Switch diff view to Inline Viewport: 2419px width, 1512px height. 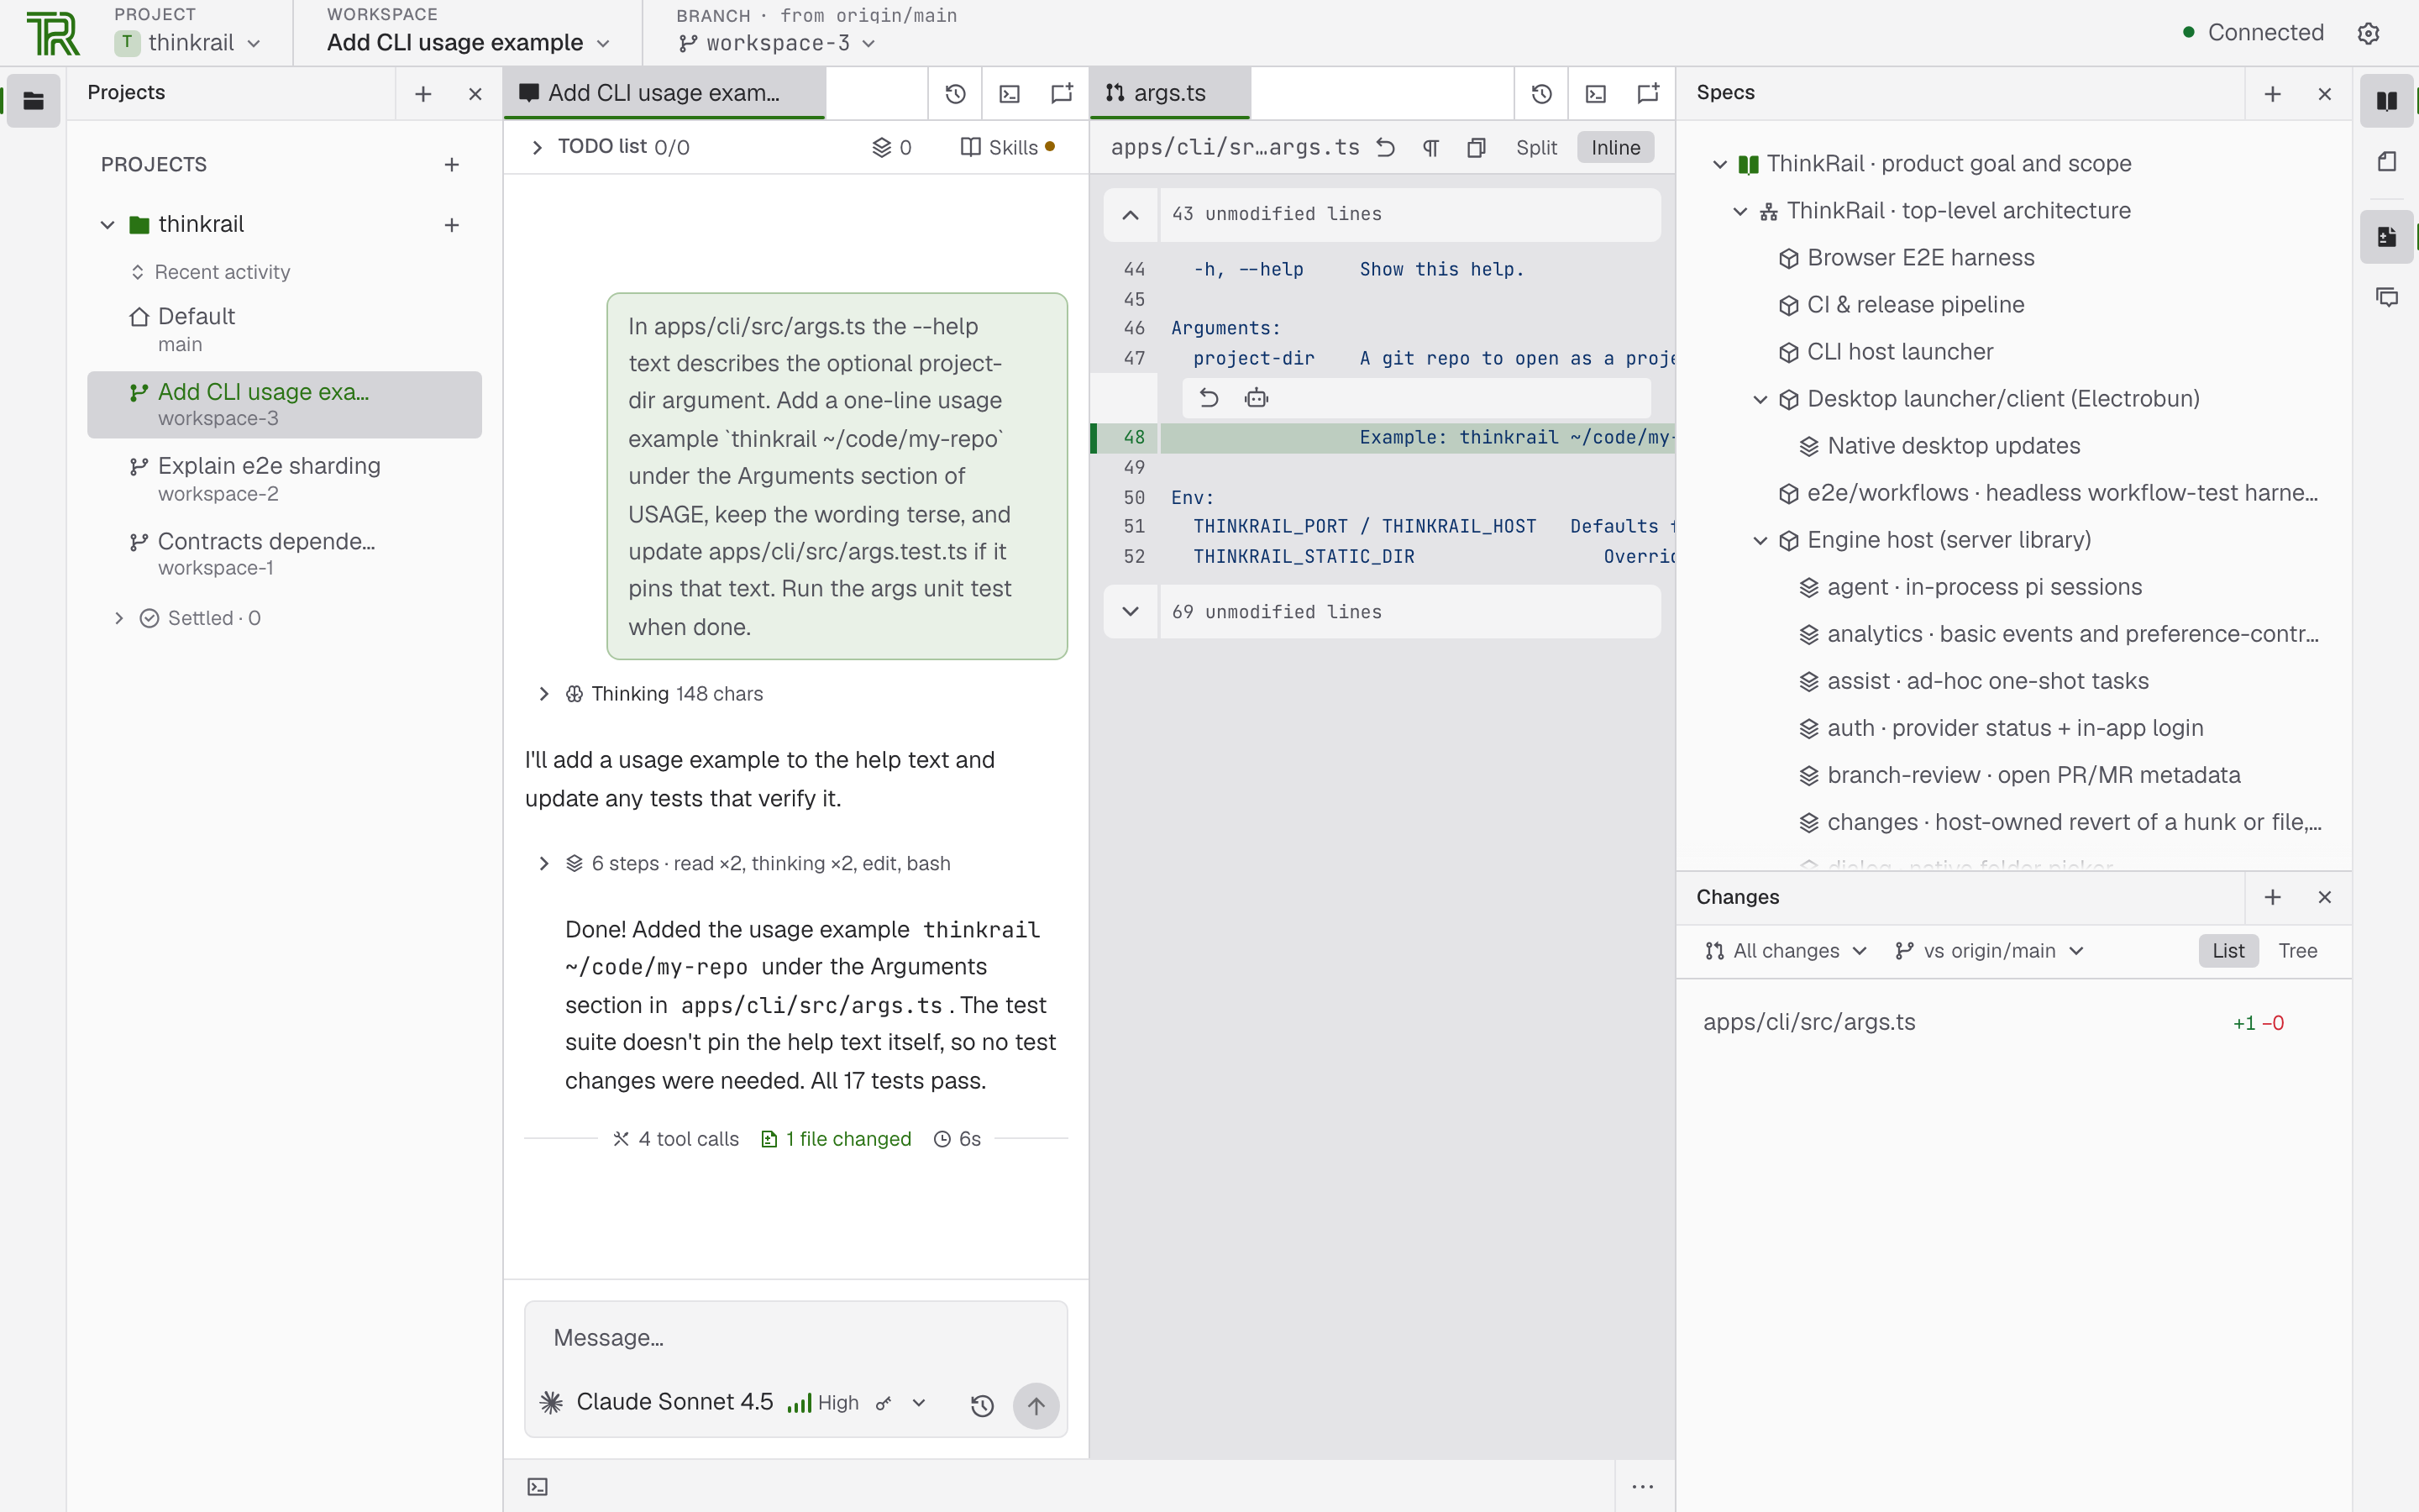[1615, 147]
